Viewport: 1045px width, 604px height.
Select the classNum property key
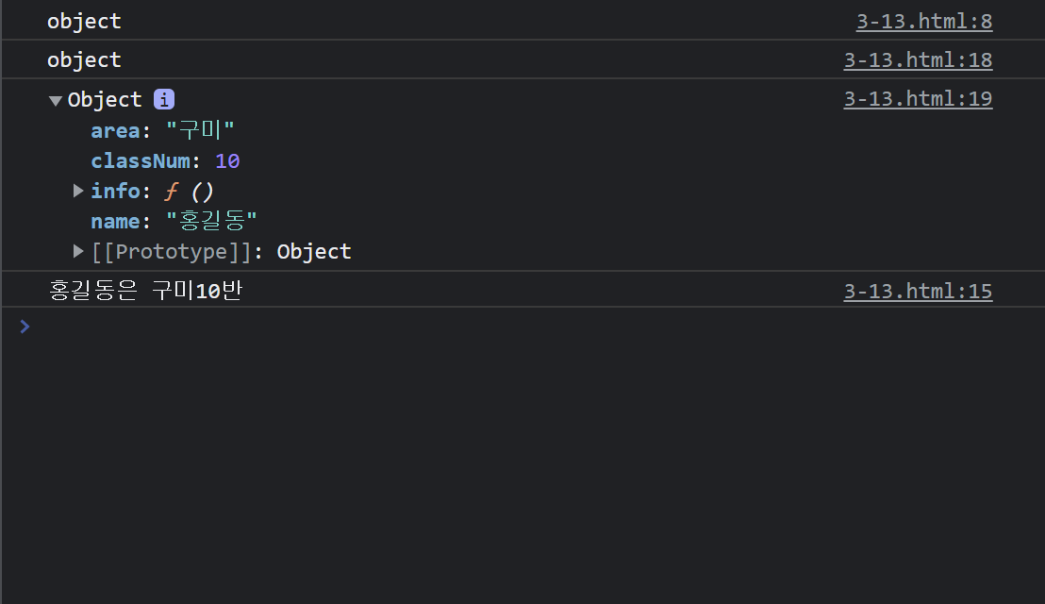(140, 160)
